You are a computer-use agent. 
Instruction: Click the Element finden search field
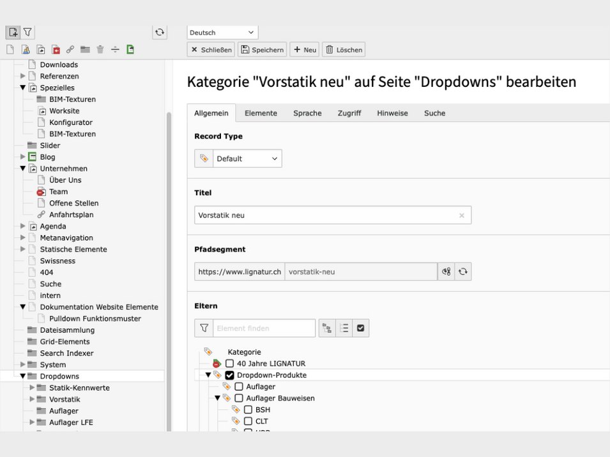pyautogui.click(x=264, y=328)
